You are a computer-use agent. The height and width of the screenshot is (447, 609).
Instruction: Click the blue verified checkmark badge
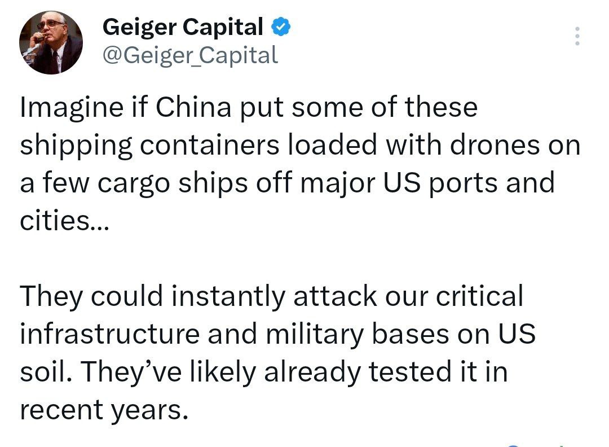(282, 27)
